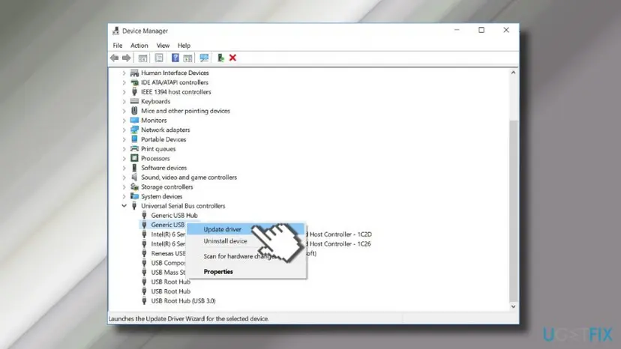Click the Back arrow in the toolbar
Image resolution: width=621 pixels, height=349 pixels.
tap(115, 58)
